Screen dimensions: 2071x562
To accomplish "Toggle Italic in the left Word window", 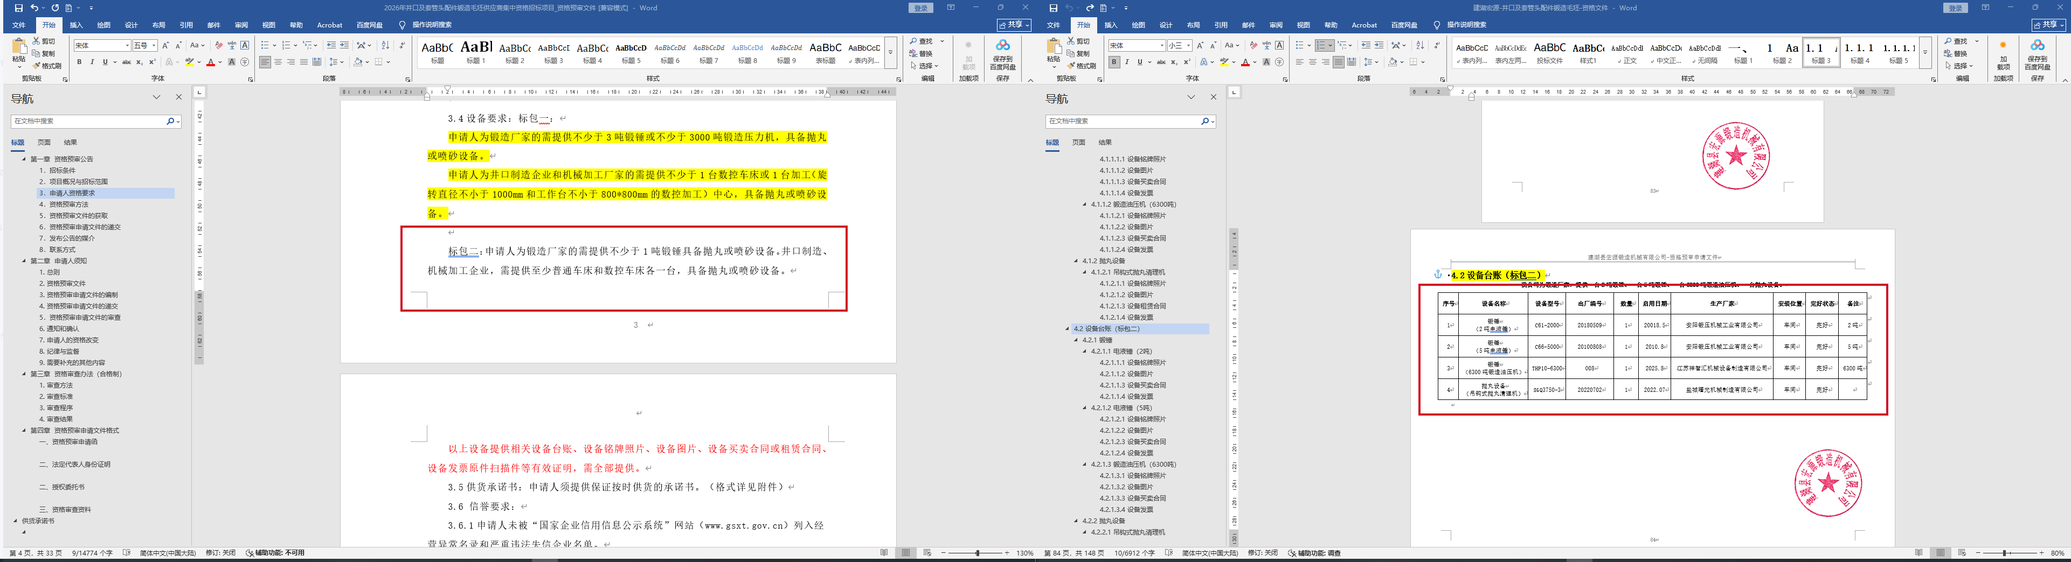I will click(x=92, y=62).
